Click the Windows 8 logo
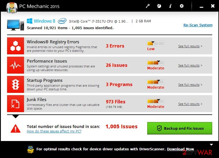Screen dimensions: 219x158 [41, 21]
